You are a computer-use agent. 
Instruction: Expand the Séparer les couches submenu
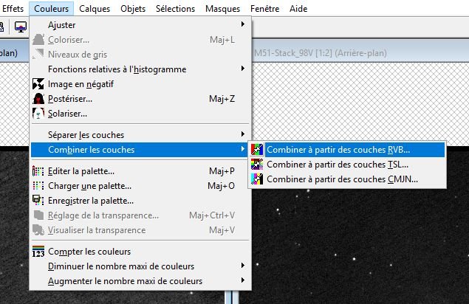pyautogui.click(x=140, y=135)
